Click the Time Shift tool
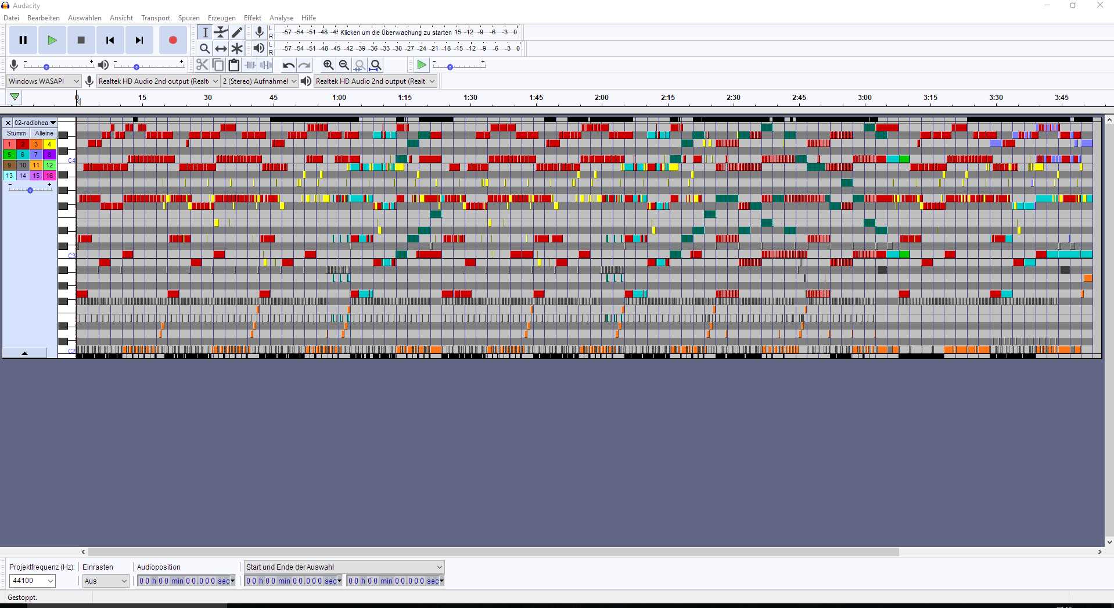 pos(221,49)
